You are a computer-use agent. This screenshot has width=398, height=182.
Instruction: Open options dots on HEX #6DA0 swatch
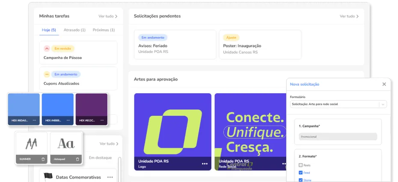34,120
